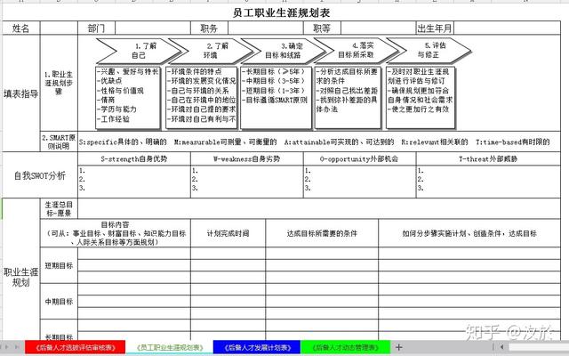The image size is (569, 356).
Task: Click the 姓名 label cell
Action: (x=21, y=28)
